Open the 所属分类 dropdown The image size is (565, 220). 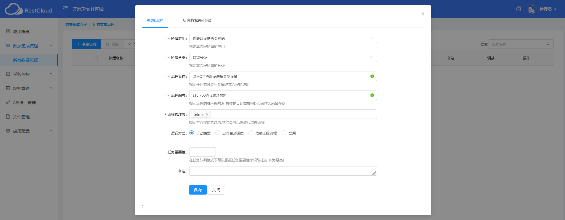283,57
